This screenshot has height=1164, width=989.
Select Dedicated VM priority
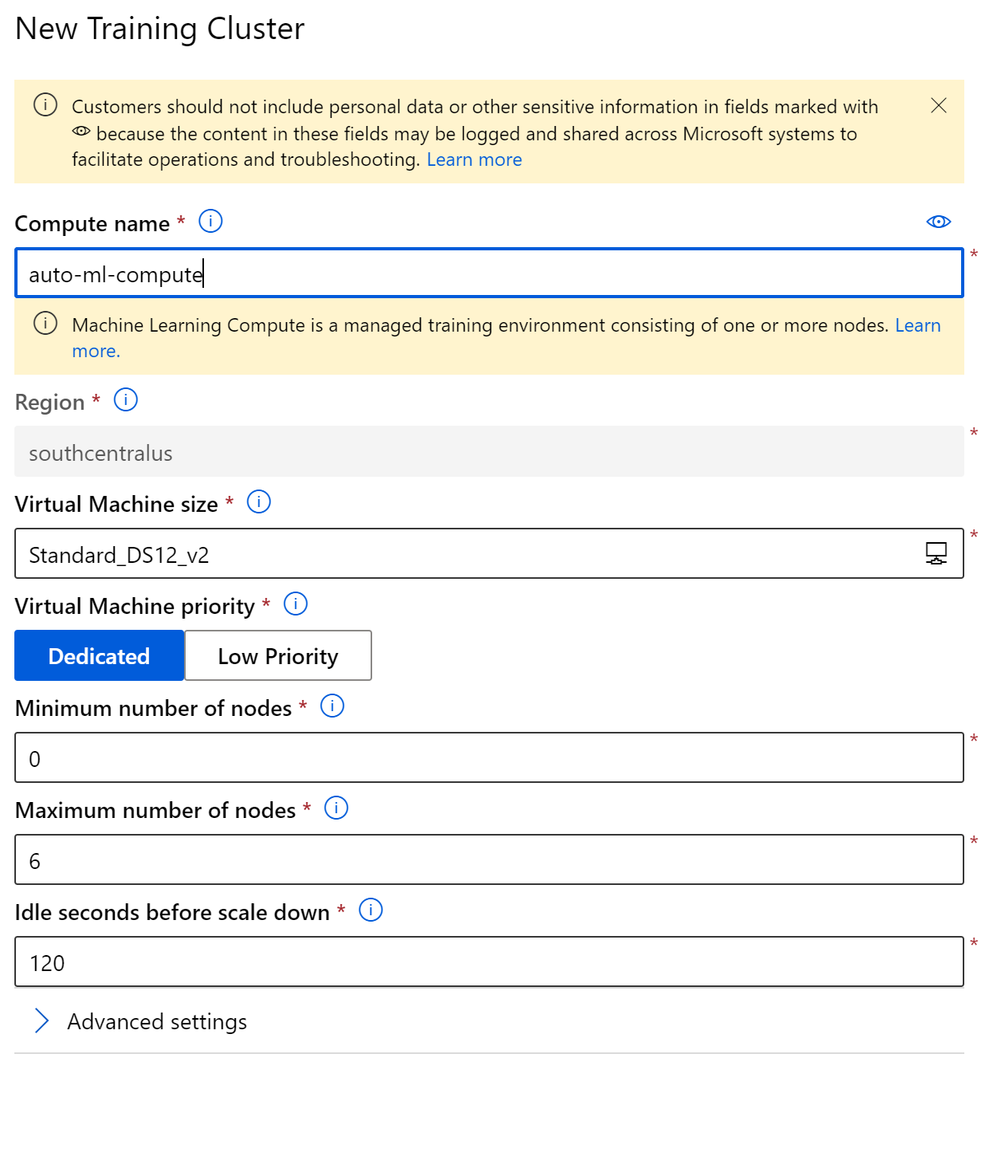click(100, 655)
